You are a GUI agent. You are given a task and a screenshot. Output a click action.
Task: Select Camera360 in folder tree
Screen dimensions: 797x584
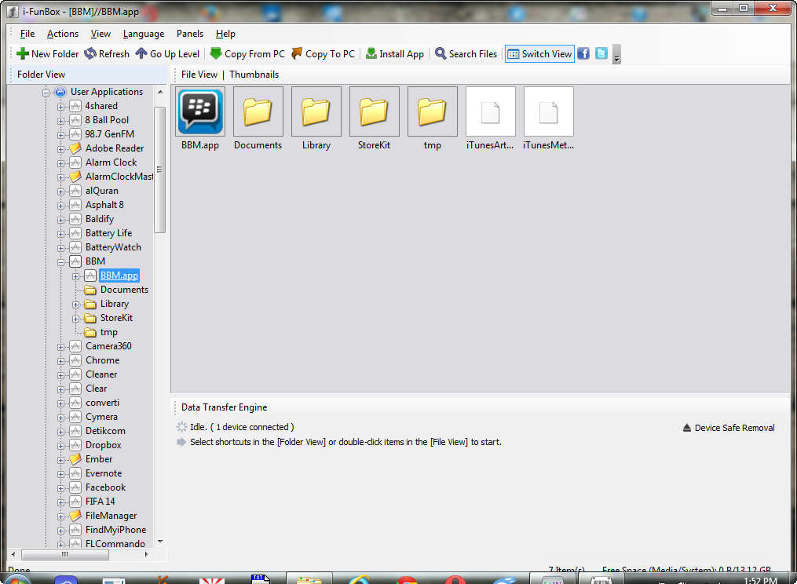(108, 346)
